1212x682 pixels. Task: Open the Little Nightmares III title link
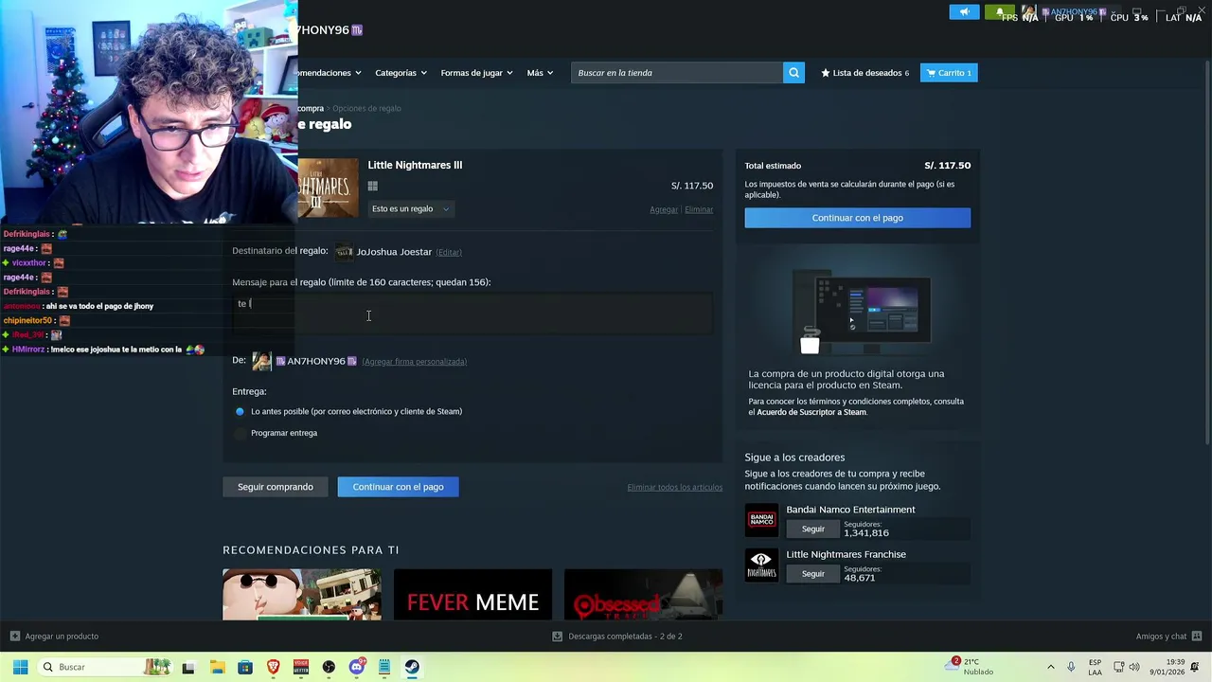point(415,165)
